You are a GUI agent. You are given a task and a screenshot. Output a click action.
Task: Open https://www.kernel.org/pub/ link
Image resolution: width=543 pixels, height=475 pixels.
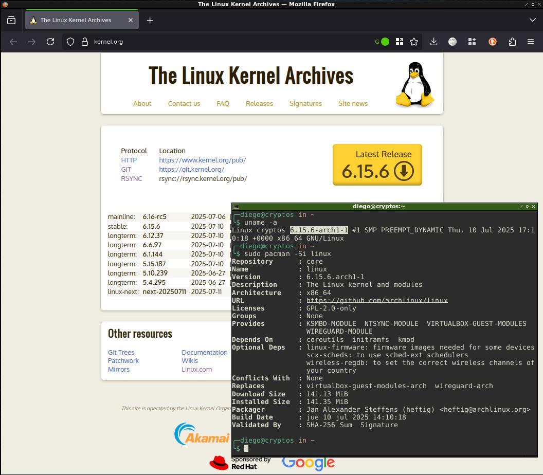coord(202,160)
